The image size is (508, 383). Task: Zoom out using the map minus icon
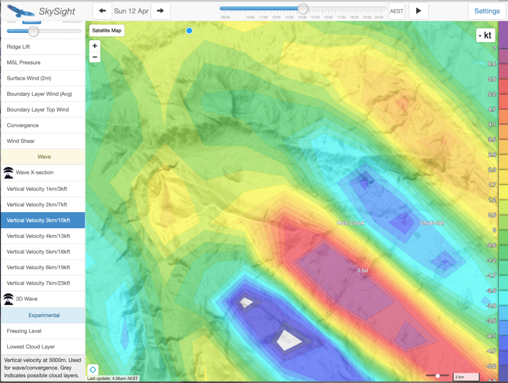(x=94, y=57)
